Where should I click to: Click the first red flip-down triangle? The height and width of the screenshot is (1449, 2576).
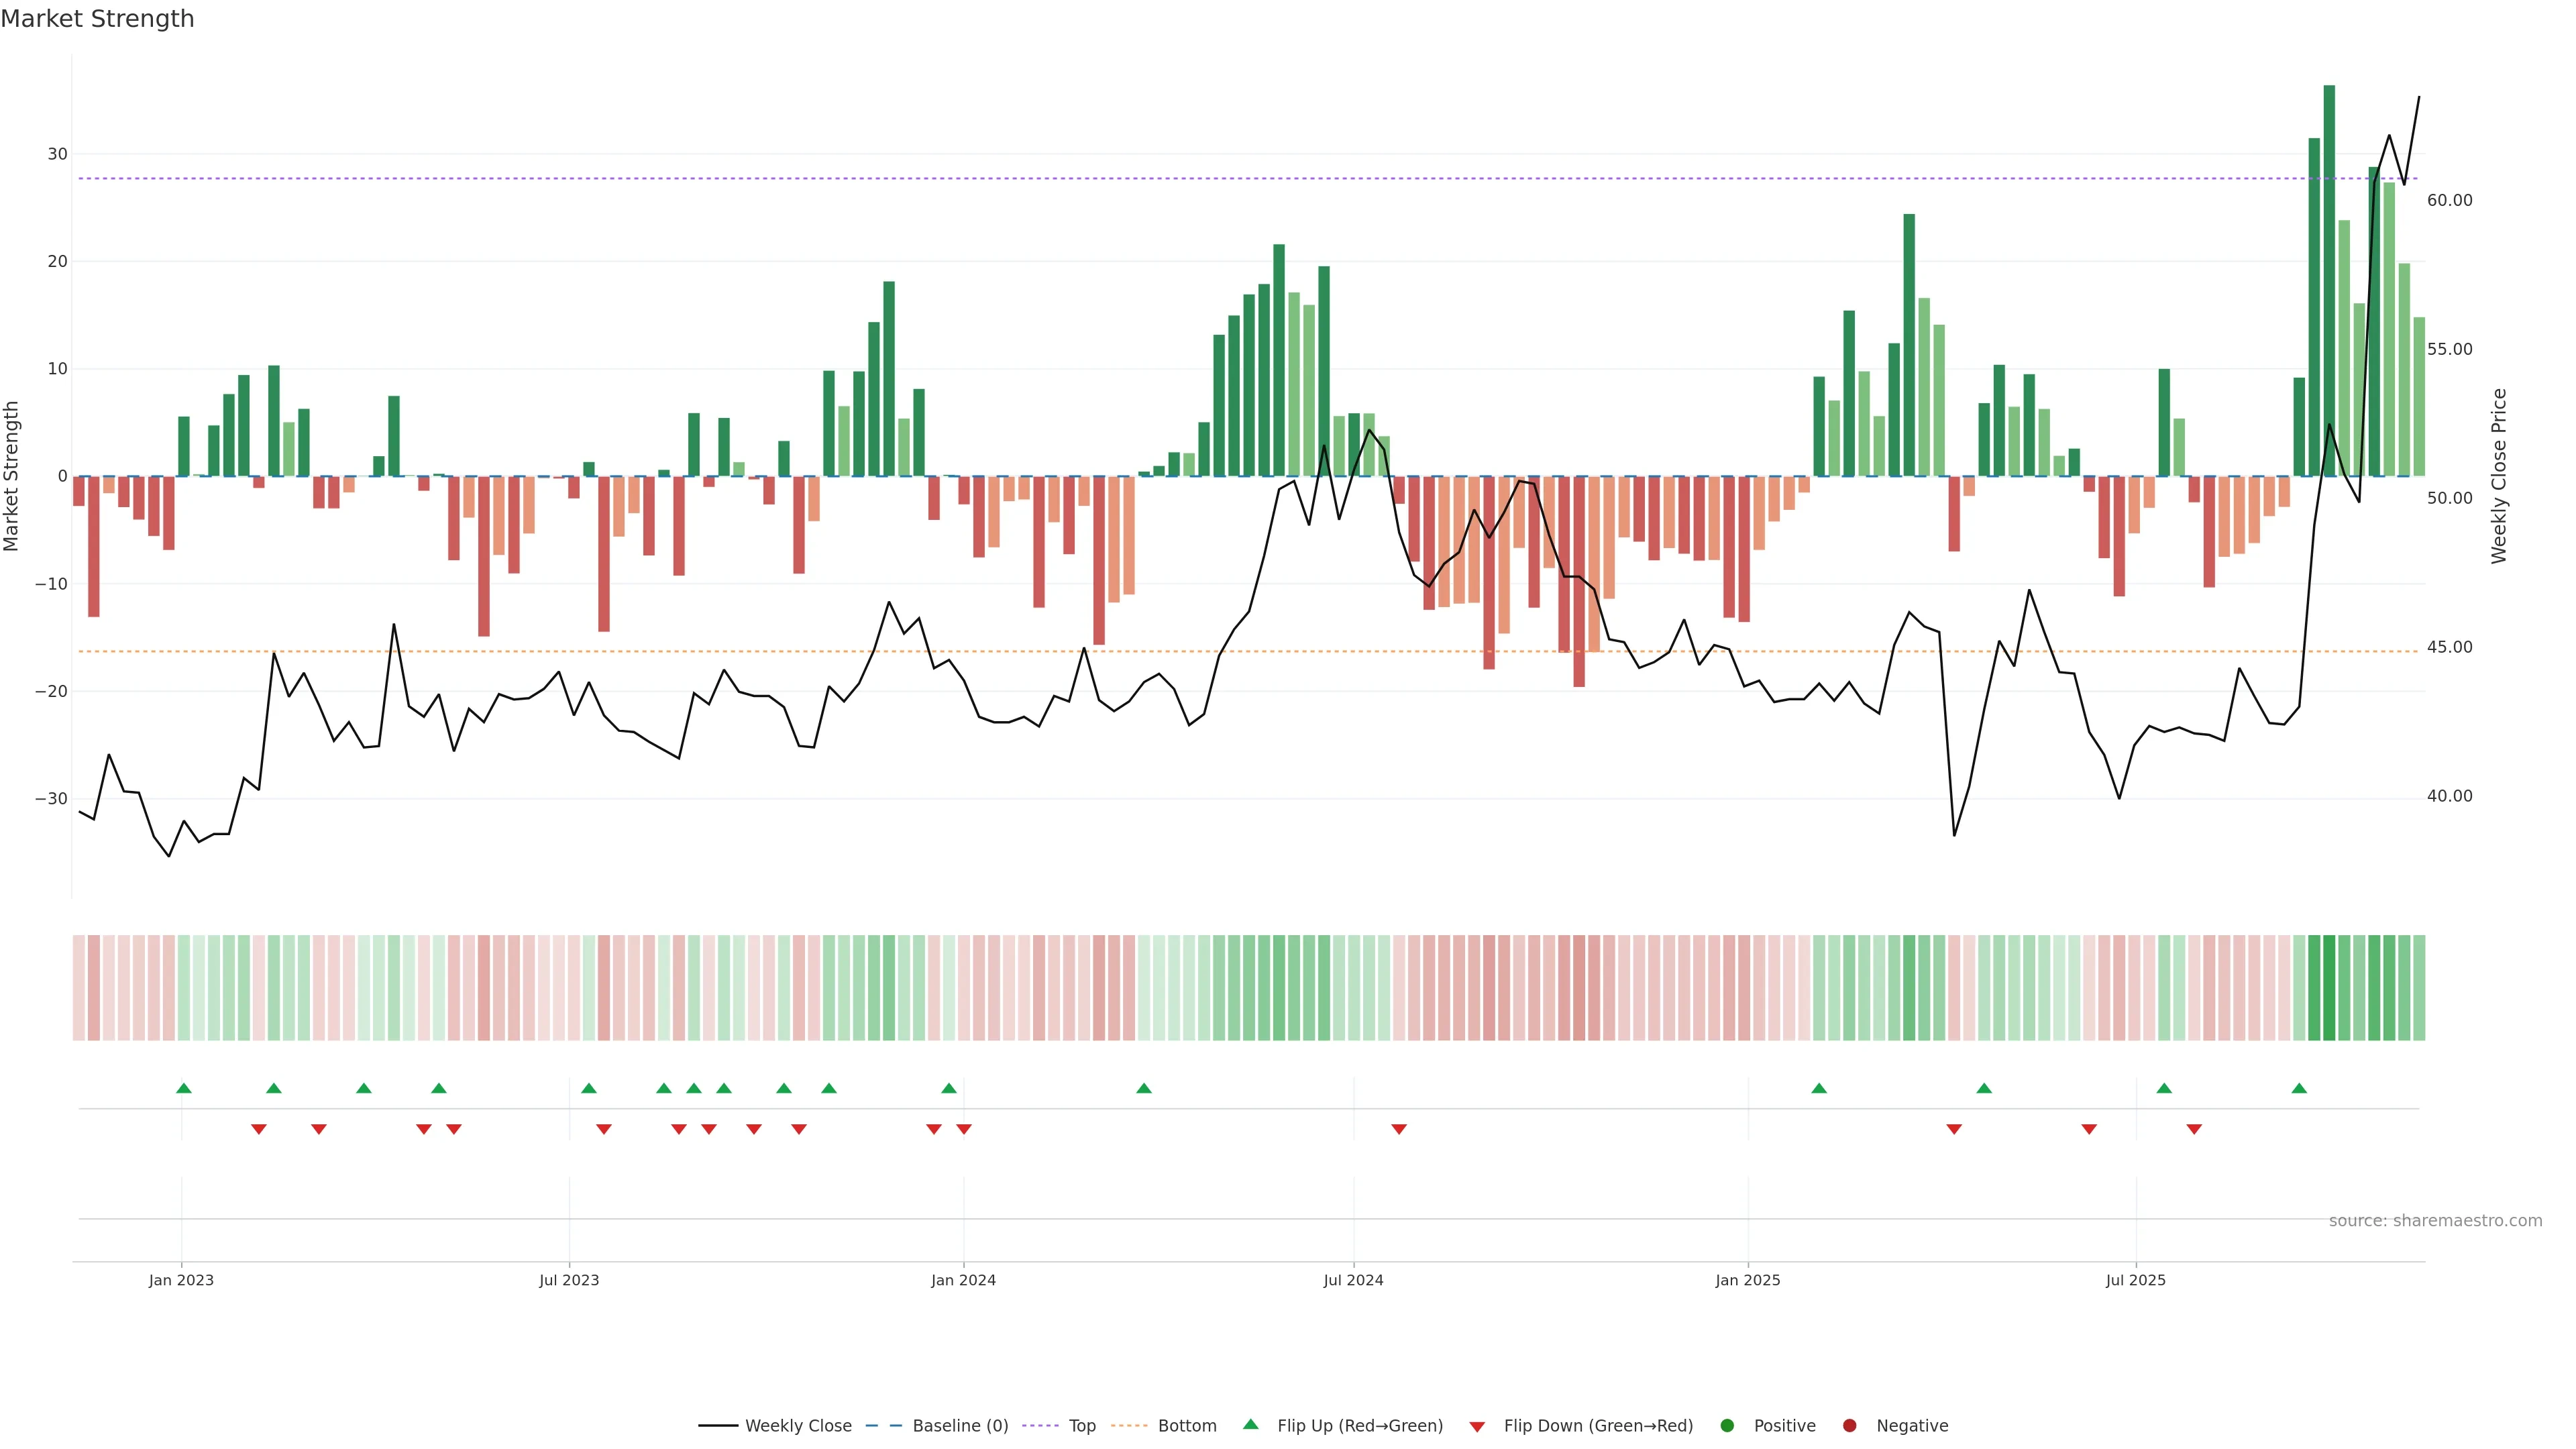(259, 1129)
